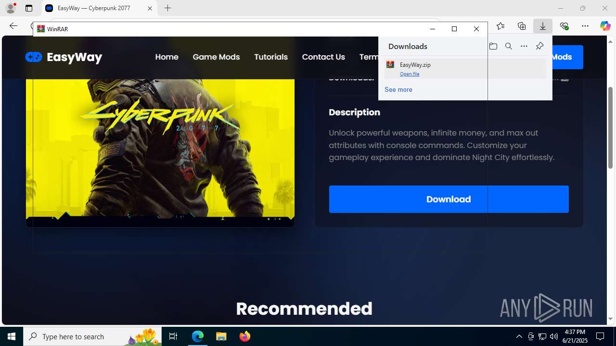Switch to Microsoft Edge taskbar icon
Viewport: 616px width, 346px height.
pyautogui.click(x=198, y=336)
